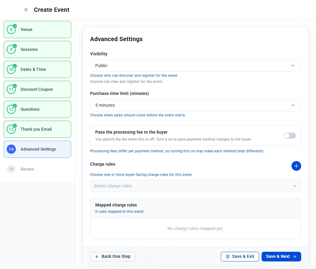The image size is (316, 269).
Task: Click 'Anyone can view and register' hint text
Action: [127, 82]
